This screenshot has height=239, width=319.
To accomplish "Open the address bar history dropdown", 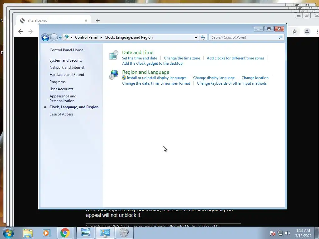I will coord(196,37).
